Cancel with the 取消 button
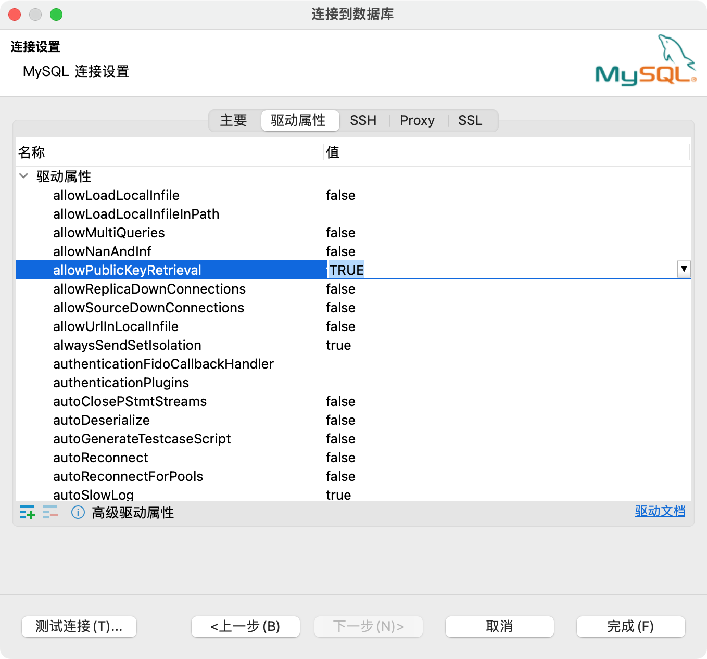The height and width of the screenshot is (659, 707). [499, 626]
